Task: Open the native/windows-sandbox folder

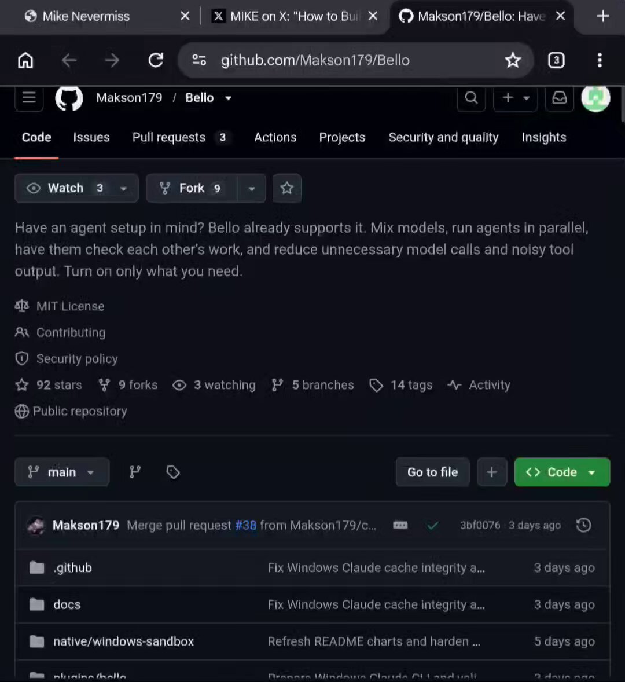Action: tap(123, 641)
